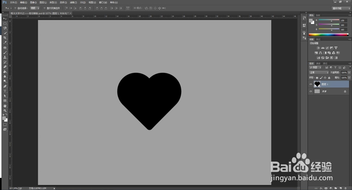Select the Horizontal Type tool

point(5,91)
